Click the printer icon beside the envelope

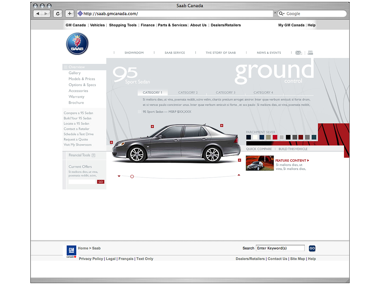tap(310, 53)
